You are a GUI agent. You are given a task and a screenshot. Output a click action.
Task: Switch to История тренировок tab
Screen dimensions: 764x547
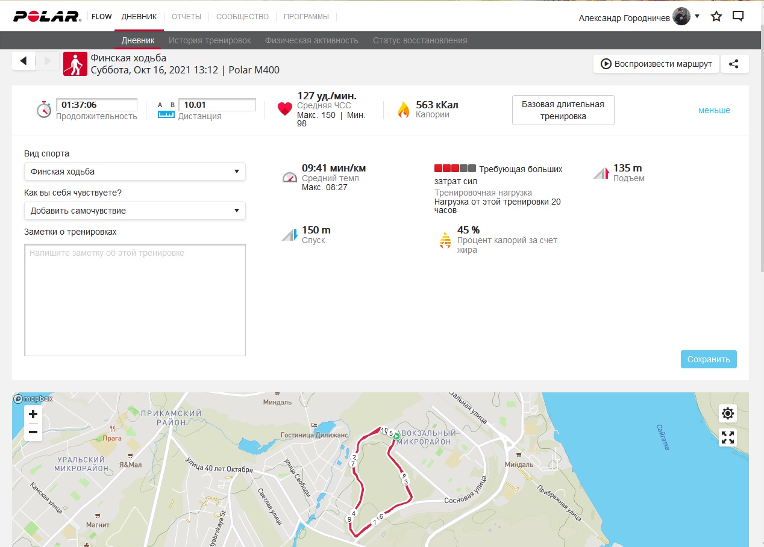(210, 40)
